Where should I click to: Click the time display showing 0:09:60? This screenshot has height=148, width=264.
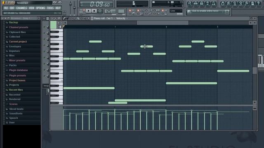(x=96, y=4)
